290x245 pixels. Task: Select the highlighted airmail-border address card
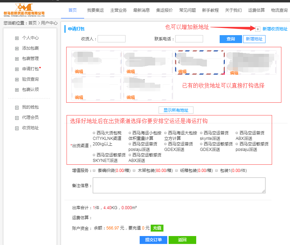click(x=200, y=62)
